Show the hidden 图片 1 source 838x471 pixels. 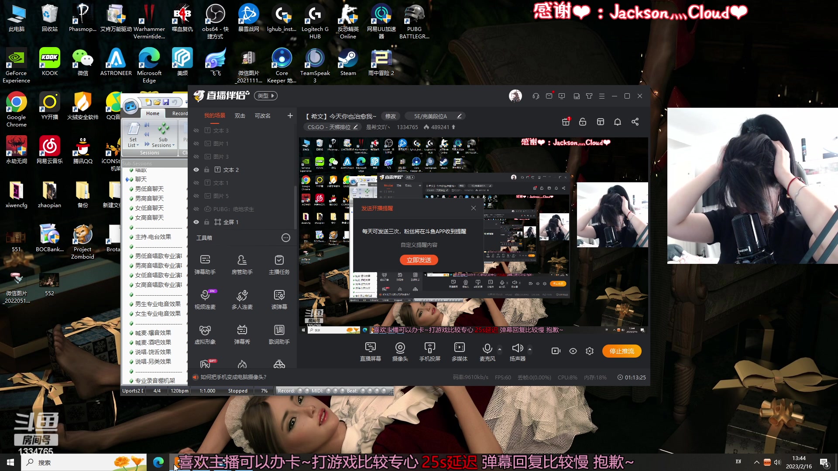196,143
